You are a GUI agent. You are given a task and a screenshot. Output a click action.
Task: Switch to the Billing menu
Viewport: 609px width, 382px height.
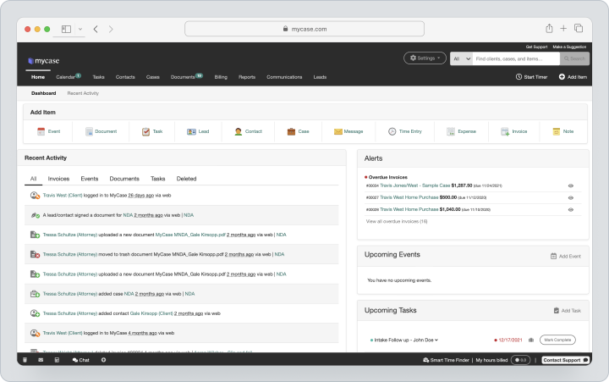coord(221,77)
